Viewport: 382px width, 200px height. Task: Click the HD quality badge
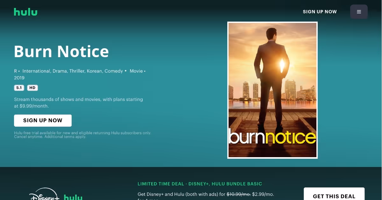32,88
